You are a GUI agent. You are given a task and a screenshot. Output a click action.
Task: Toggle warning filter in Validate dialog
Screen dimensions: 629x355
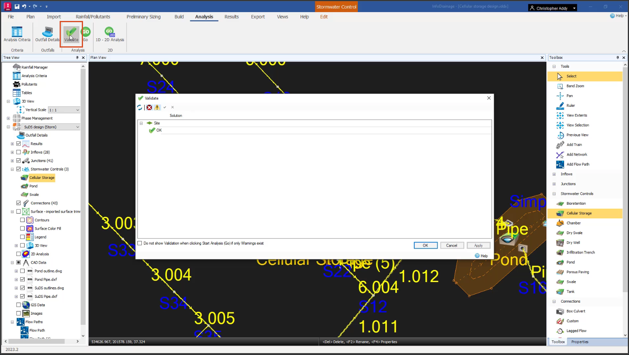157,108
